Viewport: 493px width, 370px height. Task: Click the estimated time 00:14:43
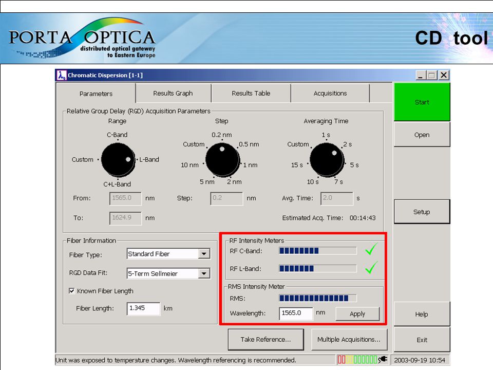click(363, 218)
